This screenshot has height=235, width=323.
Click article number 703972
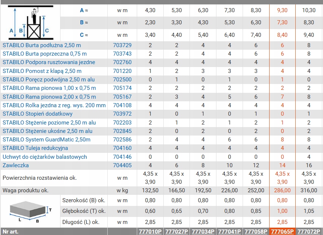click(122, 114)
